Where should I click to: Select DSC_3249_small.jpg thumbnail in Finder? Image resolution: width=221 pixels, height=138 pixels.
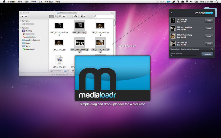100,43
